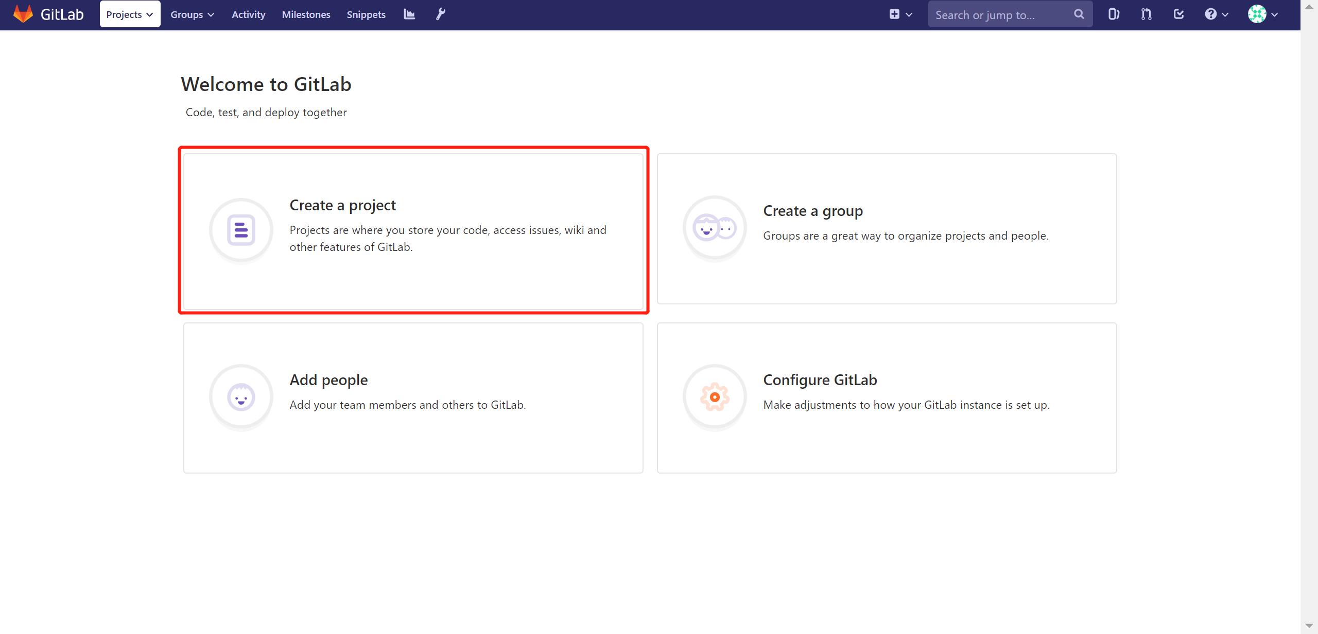This screenshot has height=634, width=1318.
Task: Open the Merge requests icon in the navbar
Action: 1146,14
